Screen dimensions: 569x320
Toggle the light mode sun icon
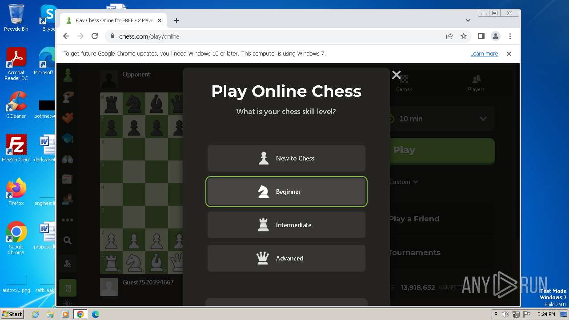[x=68, y=303]
